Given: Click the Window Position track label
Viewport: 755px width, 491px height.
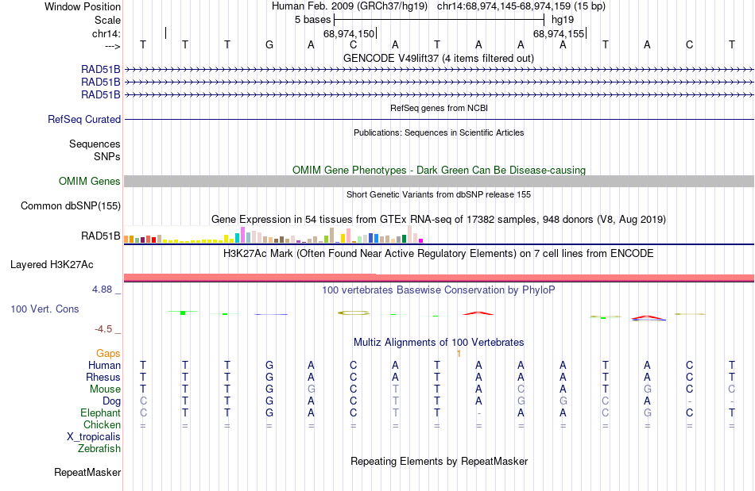Looking at the screenshot, I should 83,6.
